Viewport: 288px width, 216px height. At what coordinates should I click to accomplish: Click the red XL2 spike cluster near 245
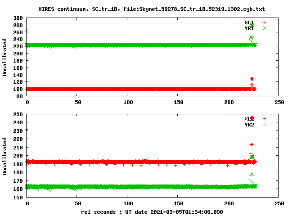point(252,118)
